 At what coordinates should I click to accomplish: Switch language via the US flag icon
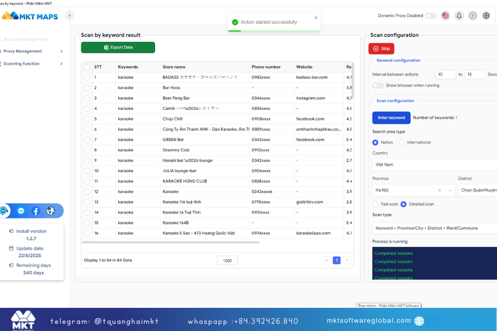tap(445, 15)
